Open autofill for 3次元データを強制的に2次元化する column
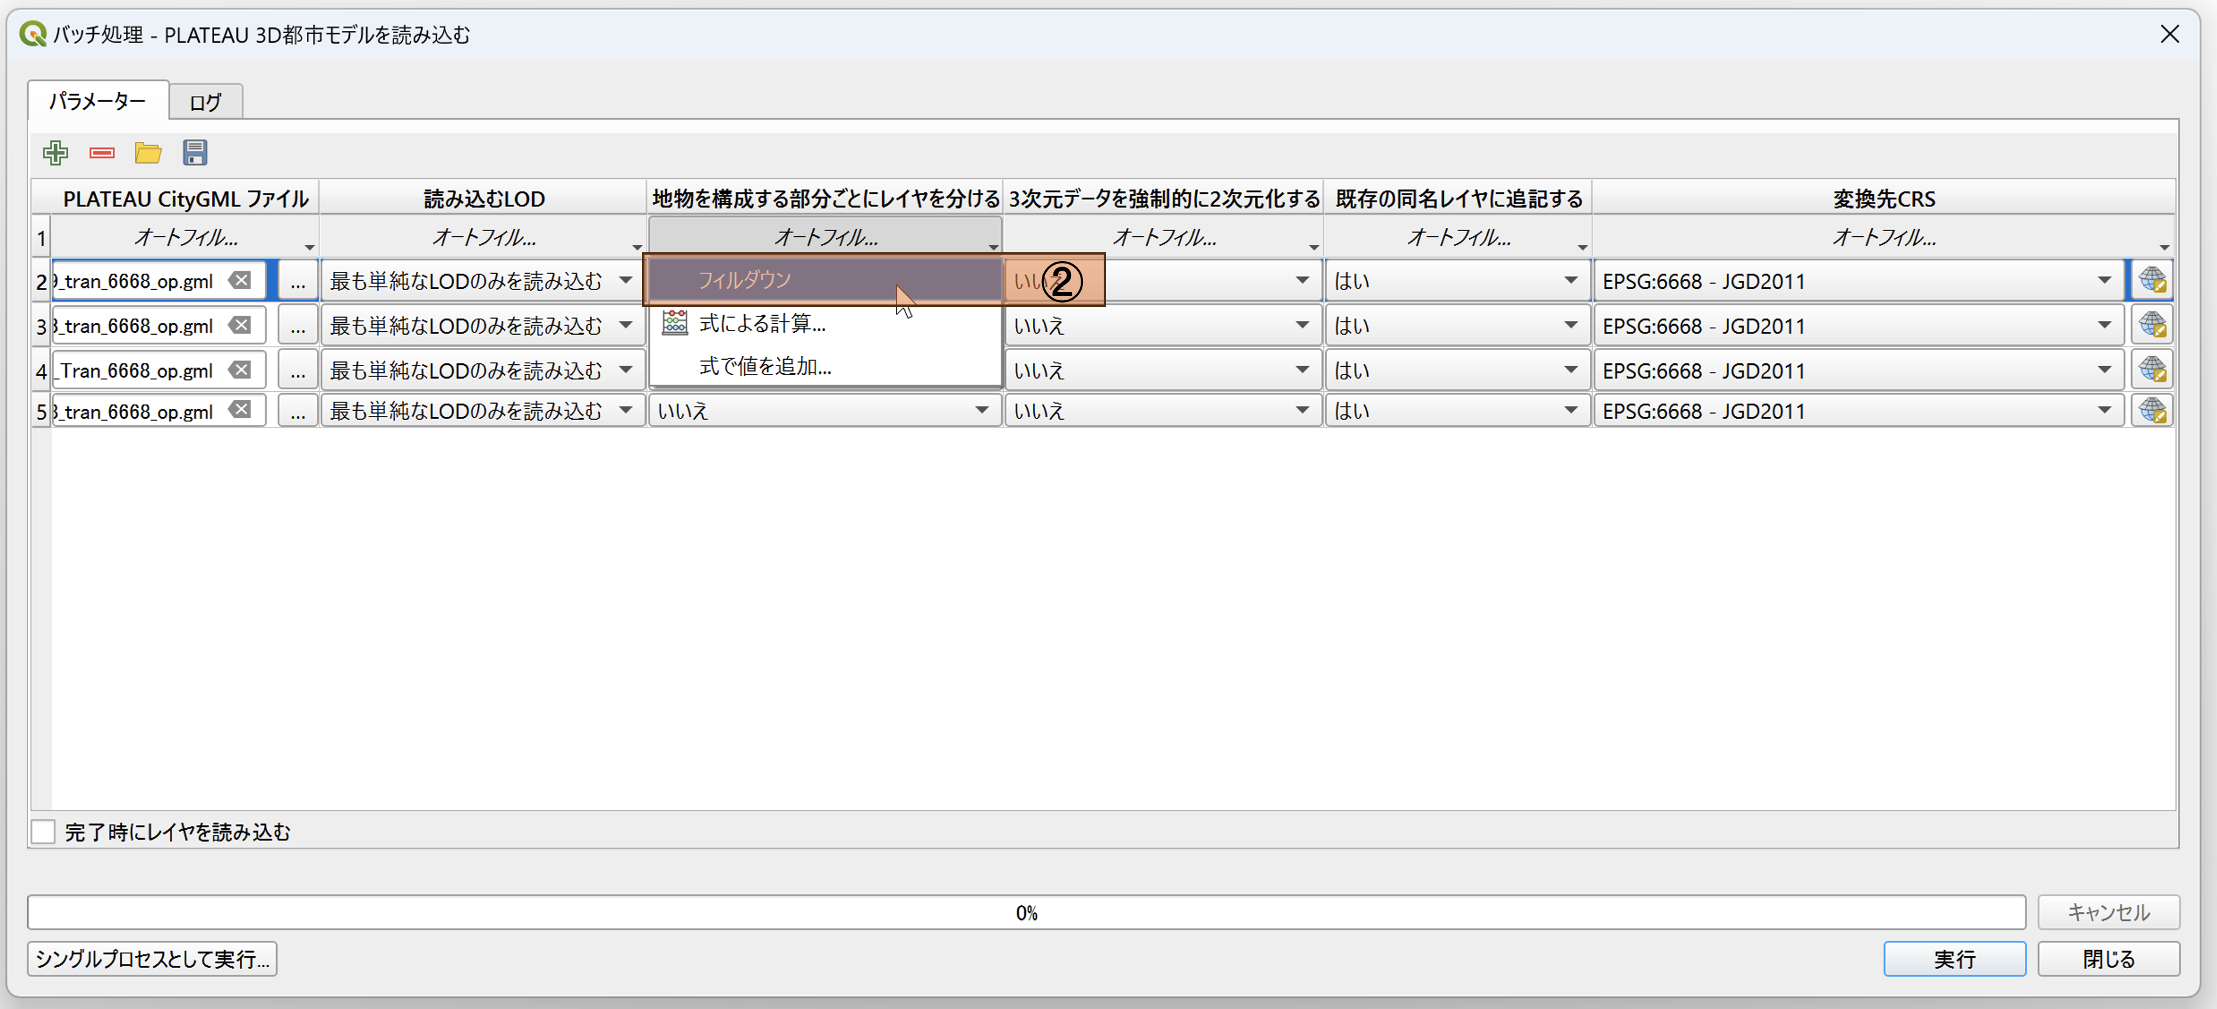 pos(1164,237)
